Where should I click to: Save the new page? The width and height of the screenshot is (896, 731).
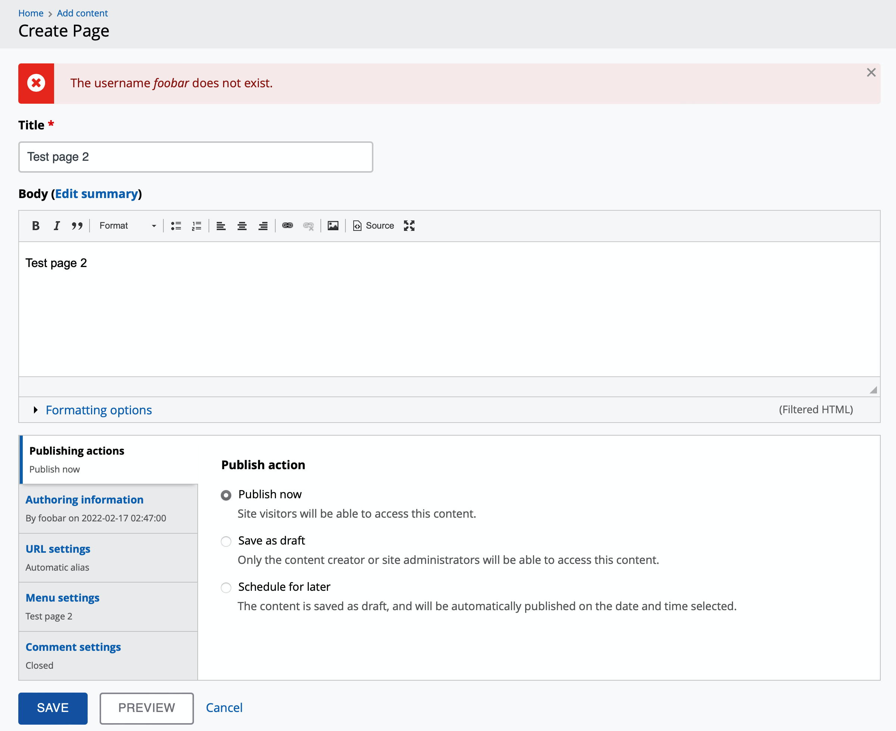click(x=52, y=708)
